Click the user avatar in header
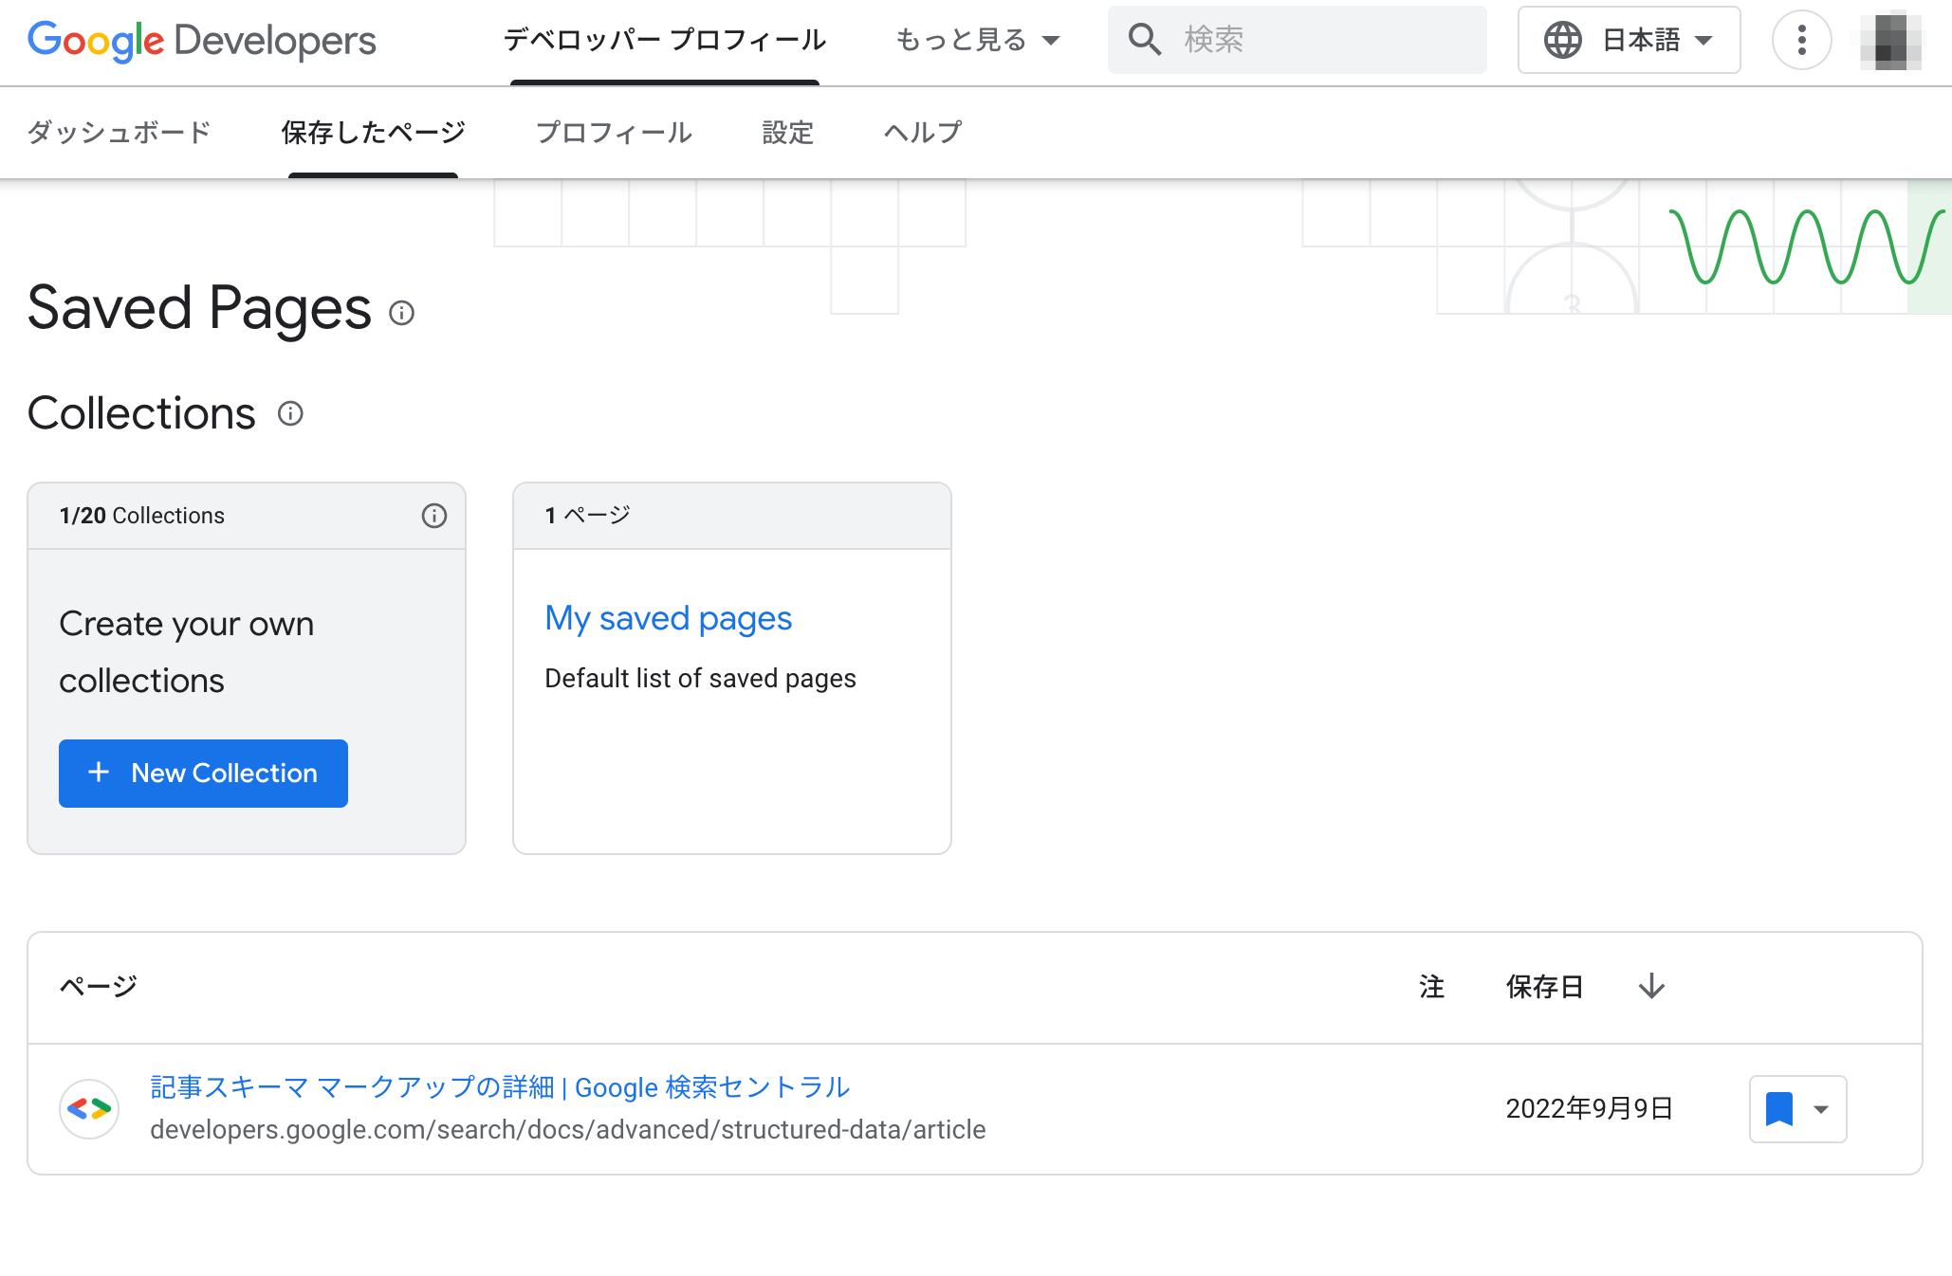The image size is (1952, 1276). [1890, 40]
